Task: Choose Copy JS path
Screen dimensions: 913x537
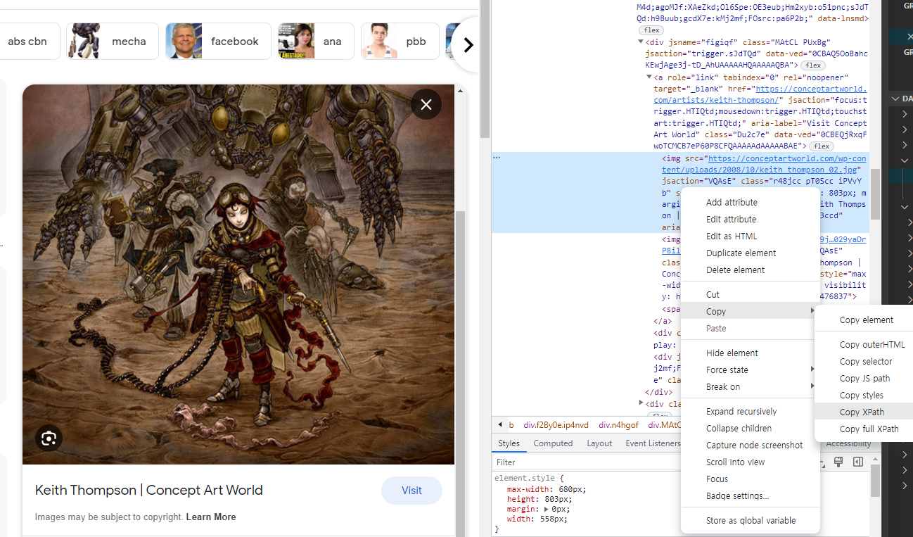Action: click(864, 378)
